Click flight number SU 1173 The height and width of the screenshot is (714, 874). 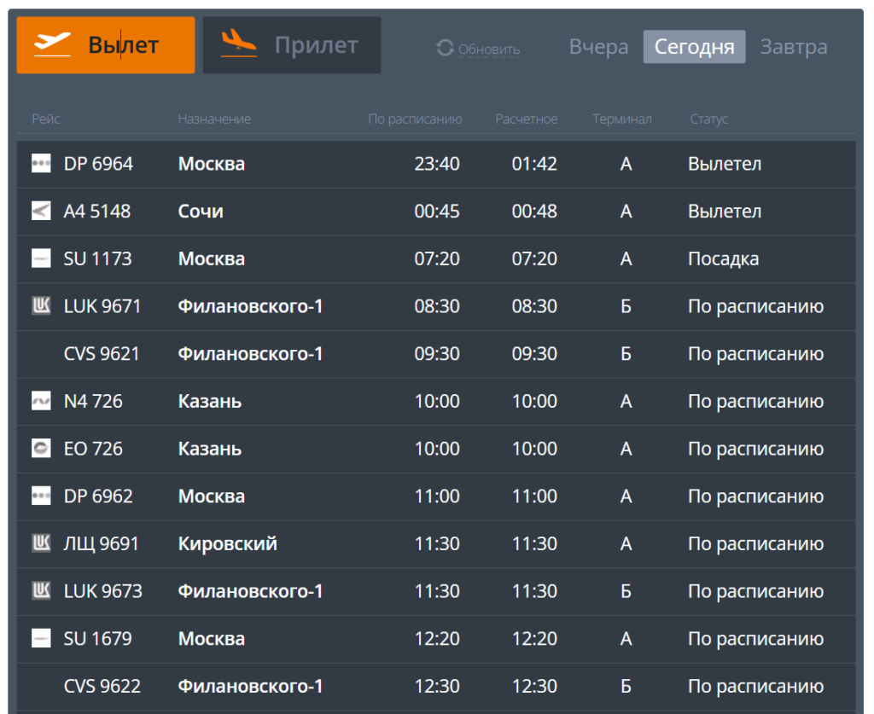pos(97,258)
